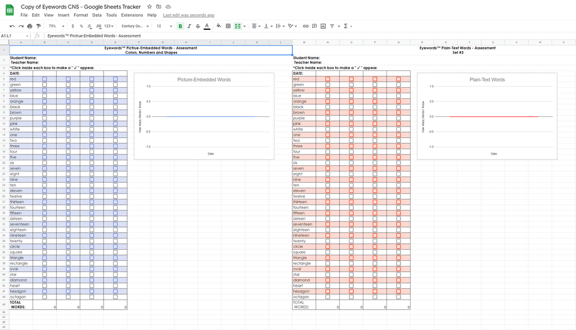Check the 'seven' box in column B
Viewport: 576px width, 330px height.
click(x=44, y=169)
